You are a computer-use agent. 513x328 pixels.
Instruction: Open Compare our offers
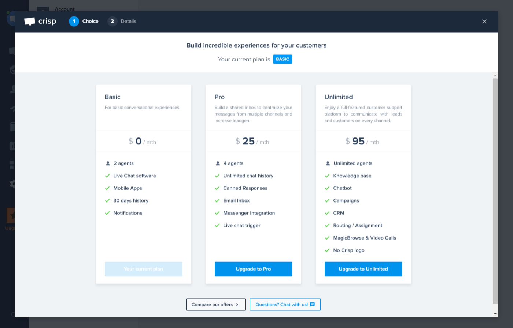click(x=216, y=305)
